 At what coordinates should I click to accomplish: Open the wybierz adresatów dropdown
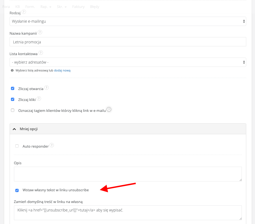pyautogui.click(x=128, y=62)
